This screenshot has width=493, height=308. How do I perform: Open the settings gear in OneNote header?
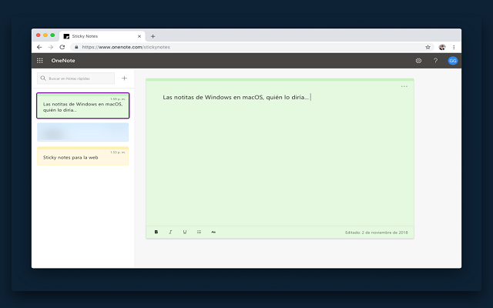pyautogui.click(x=418, y=60)
